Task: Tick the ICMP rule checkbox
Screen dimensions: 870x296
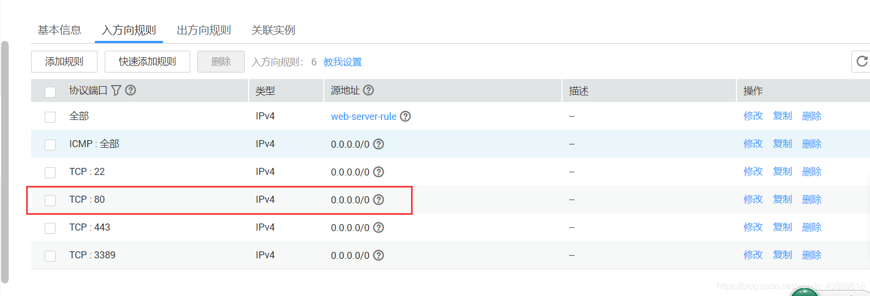Action: [x=50, y=144]
